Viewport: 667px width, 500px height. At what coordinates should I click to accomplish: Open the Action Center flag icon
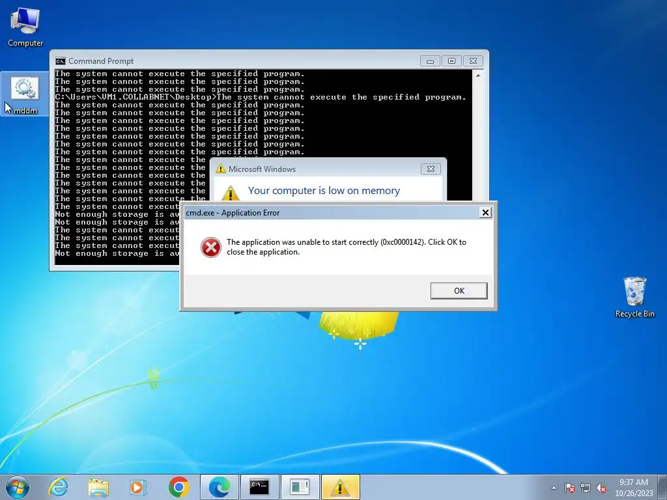569,488
